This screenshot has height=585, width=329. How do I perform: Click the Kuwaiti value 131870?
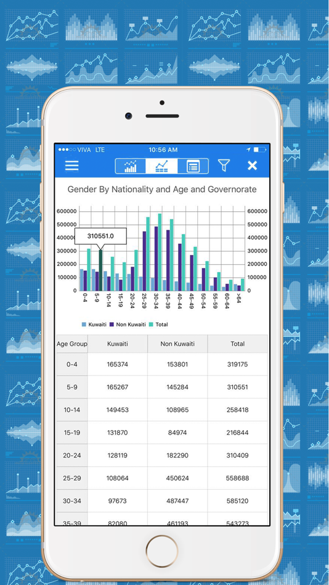[118, 432]
